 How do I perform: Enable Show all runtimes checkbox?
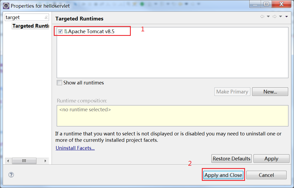click(x=59, y=83)
